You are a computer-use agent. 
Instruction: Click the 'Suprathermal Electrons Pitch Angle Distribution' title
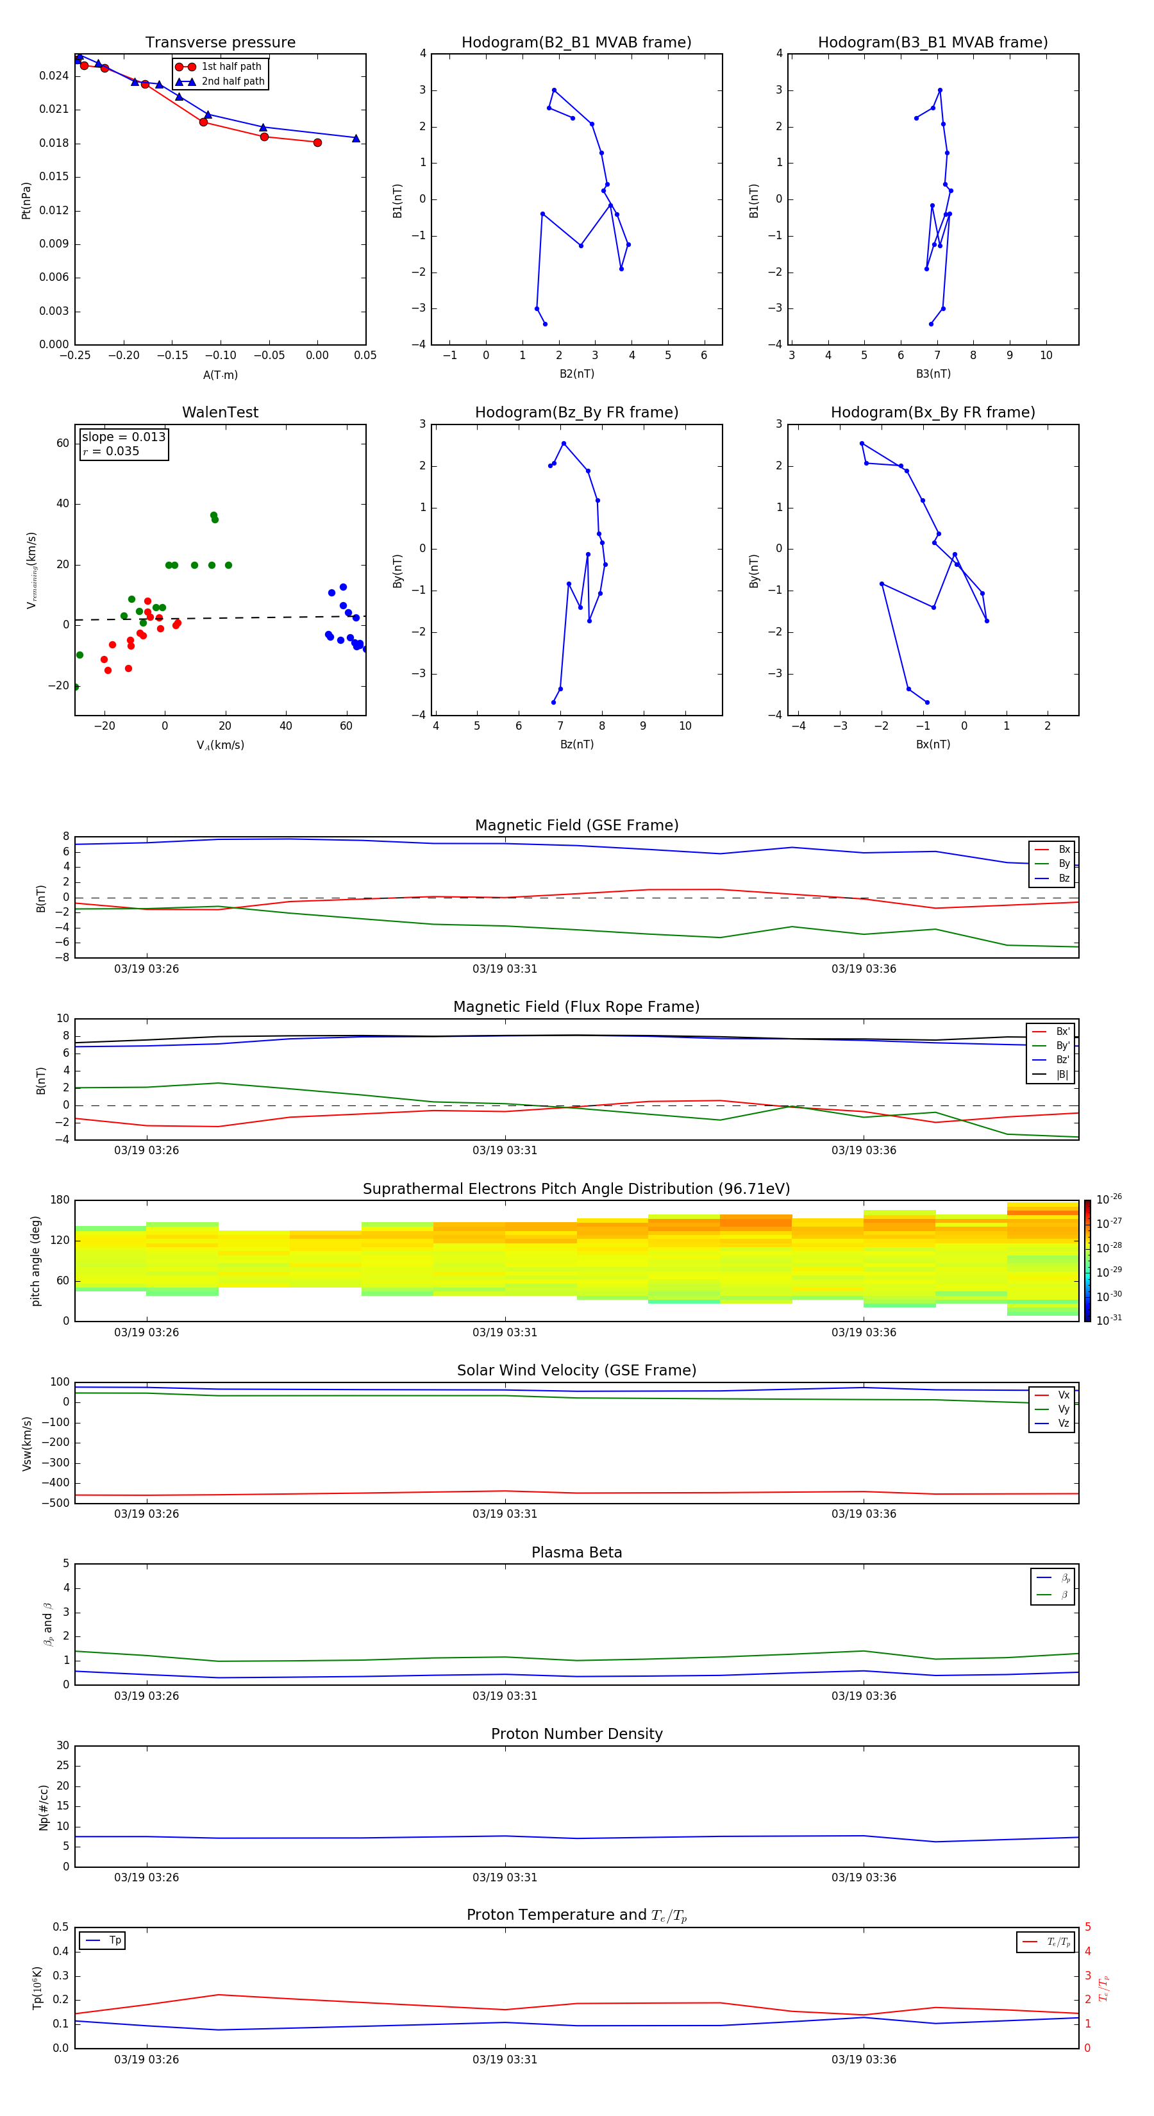tap(576, 1189)
